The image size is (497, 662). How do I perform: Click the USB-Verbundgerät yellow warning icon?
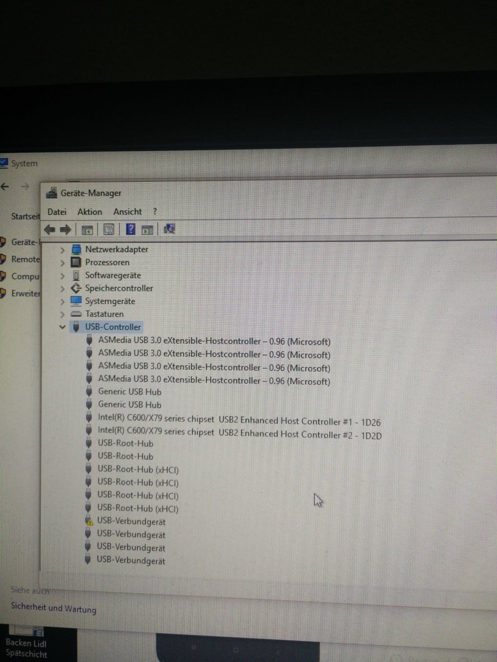point(89,521)
